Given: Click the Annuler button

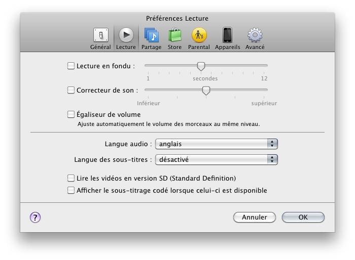Looking at the screenshot, I should (254, 218).
